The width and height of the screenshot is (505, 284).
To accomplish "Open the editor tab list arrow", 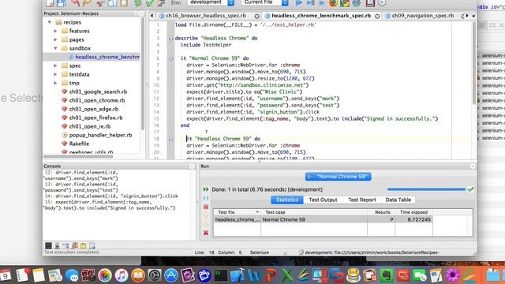I will point(473,16).
